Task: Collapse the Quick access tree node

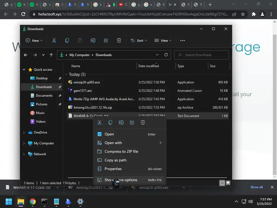Action: [24, 70]
